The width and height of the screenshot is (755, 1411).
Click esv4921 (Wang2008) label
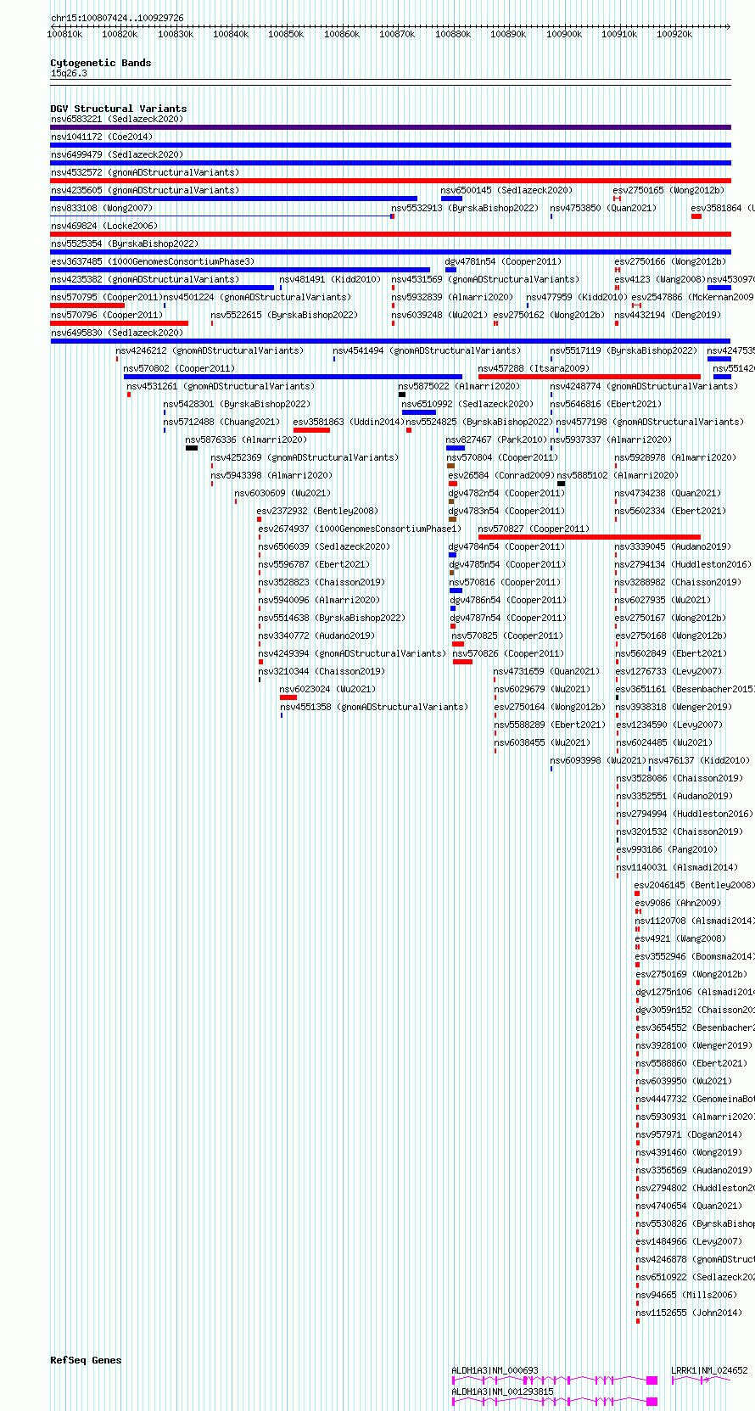pyautogui.click(x=680, y=938)
